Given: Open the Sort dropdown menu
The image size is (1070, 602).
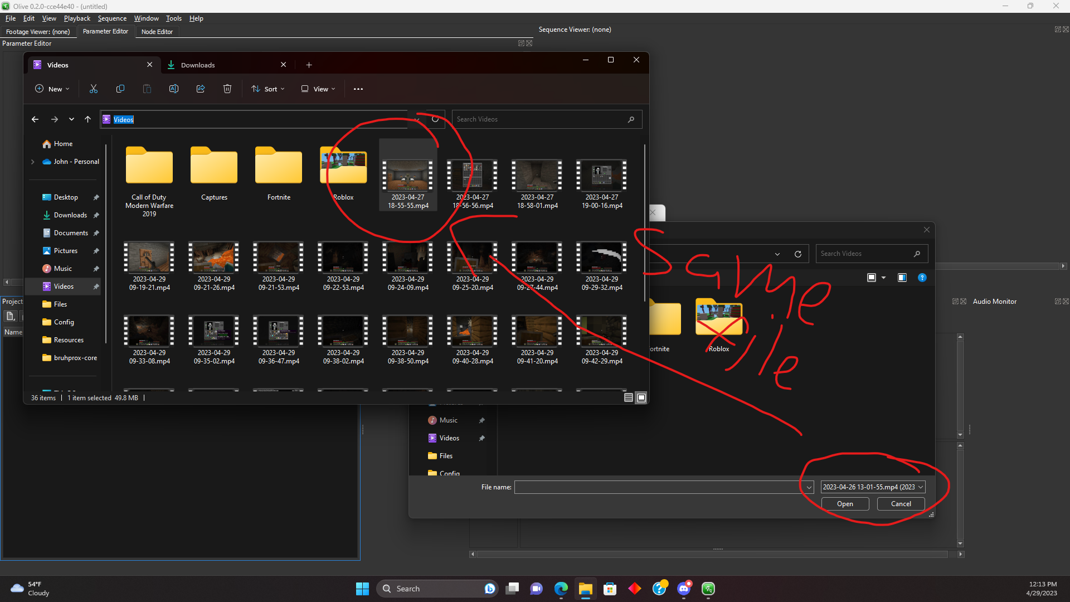Looking at the screenshot, I should (x=268, y=89).
